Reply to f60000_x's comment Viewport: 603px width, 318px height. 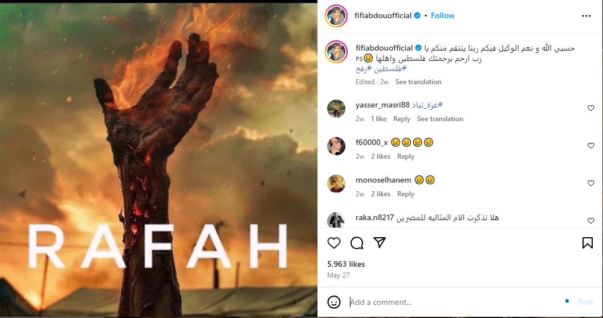coord(405,156)
